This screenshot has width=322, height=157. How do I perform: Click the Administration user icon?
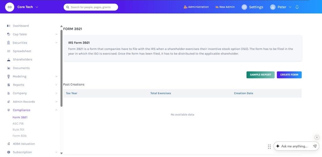click(x=186, y=7)
